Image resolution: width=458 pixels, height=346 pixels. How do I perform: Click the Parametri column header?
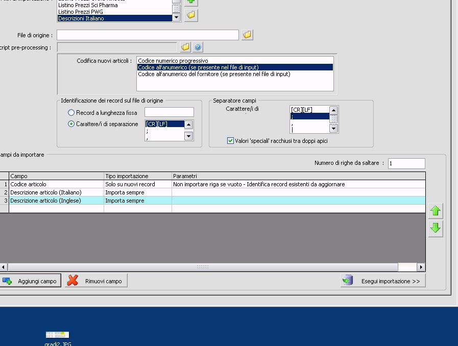[299, 176]
